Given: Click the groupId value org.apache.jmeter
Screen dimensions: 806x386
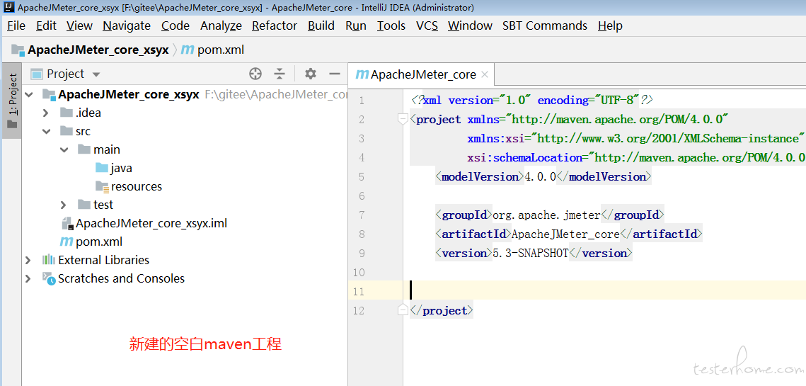Looking at the screenshot, I should tap(547, 215).
